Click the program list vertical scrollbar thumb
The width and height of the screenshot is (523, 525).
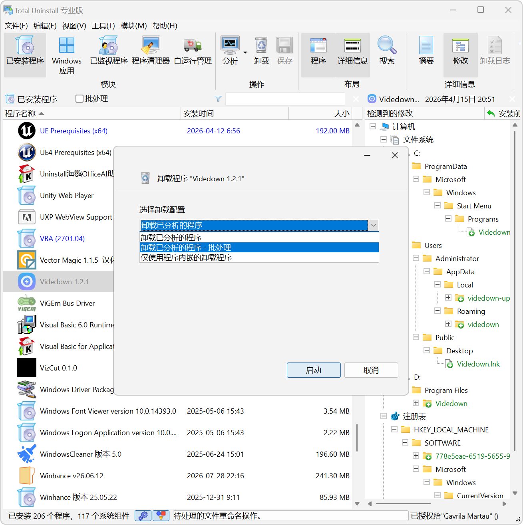[357, 437]
